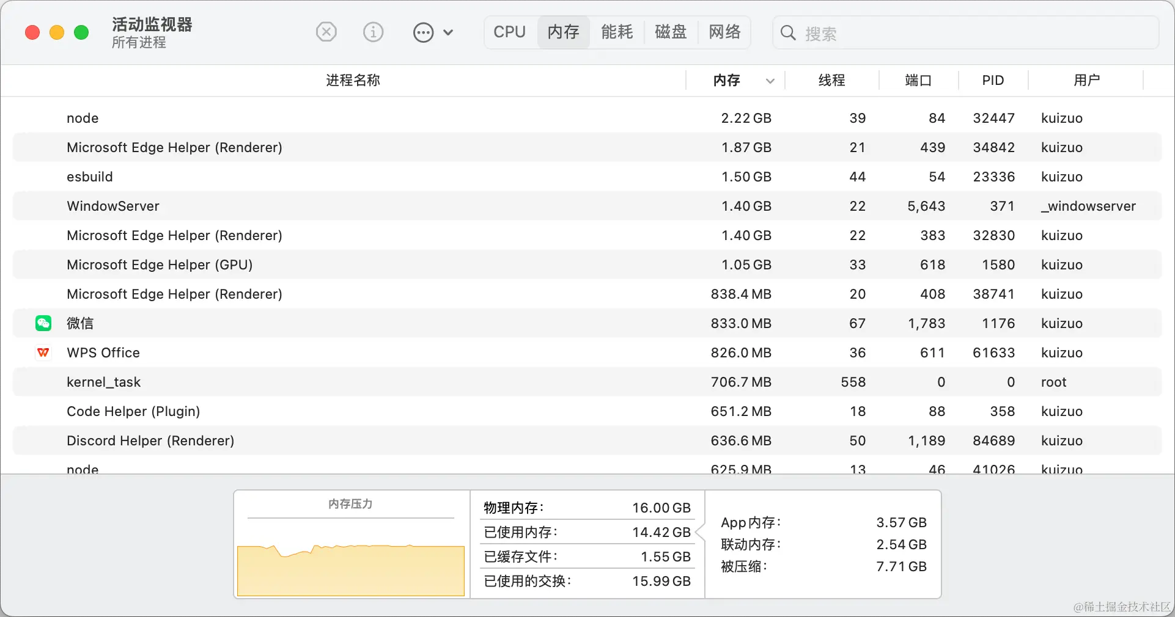Click the root user cell of kernel_task
Viewport: 1175px width, 617px height.
pyautogui.click(x=1053, y=382)
